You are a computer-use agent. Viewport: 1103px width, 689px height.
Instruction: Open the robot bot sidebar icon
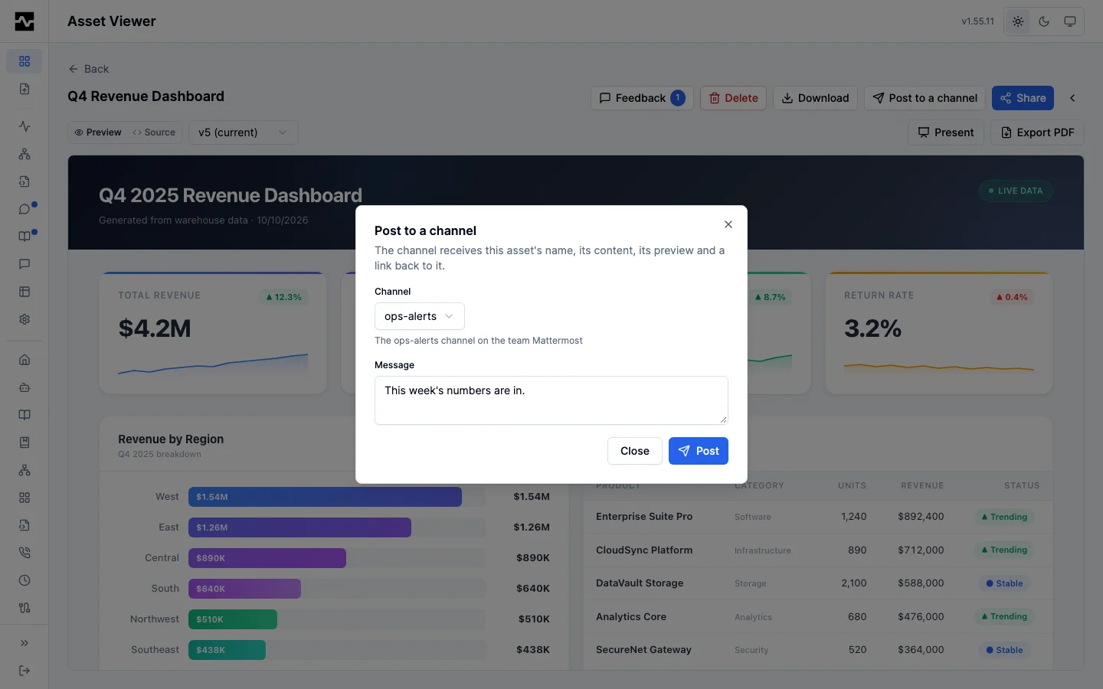[25, 387]
